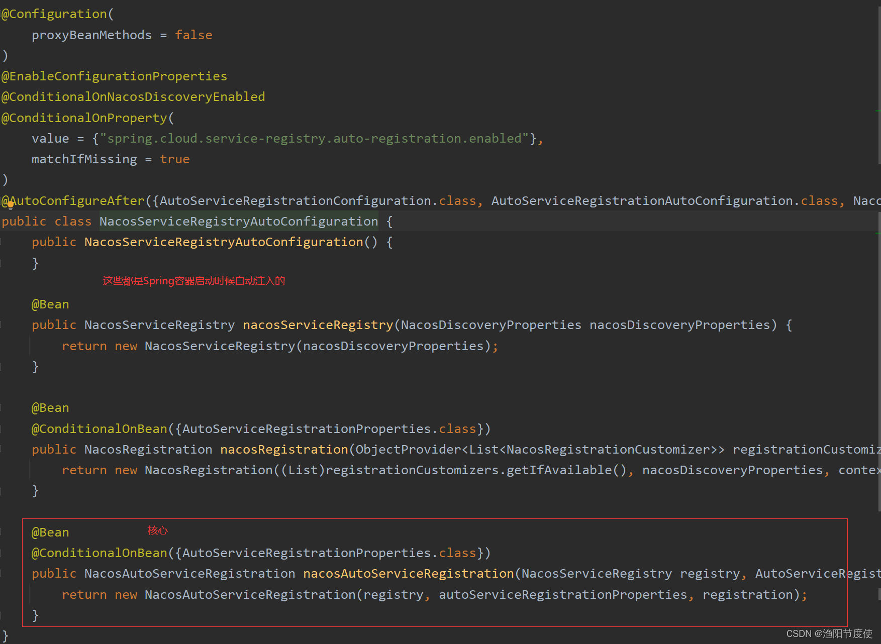The width and height of the screenshot is (881, 644).
Task: Click the spring.cloud.service-registry.auto-registration.enabled string
Action: (x=314, y=139)
